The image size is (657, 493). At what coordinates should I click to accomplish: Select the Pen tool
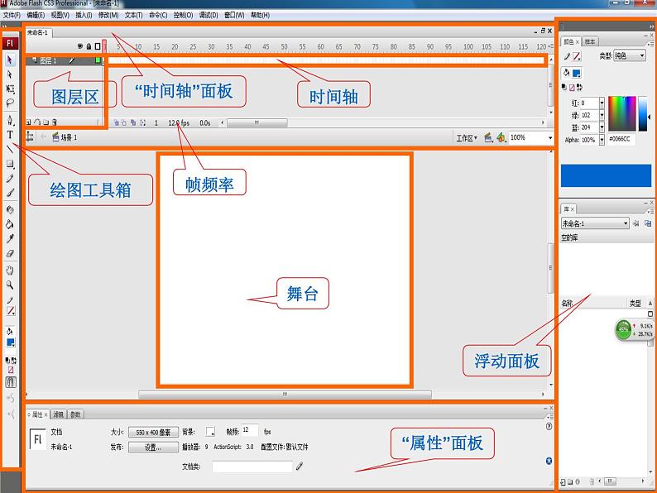pyautogui.click(x=10, y=121)
